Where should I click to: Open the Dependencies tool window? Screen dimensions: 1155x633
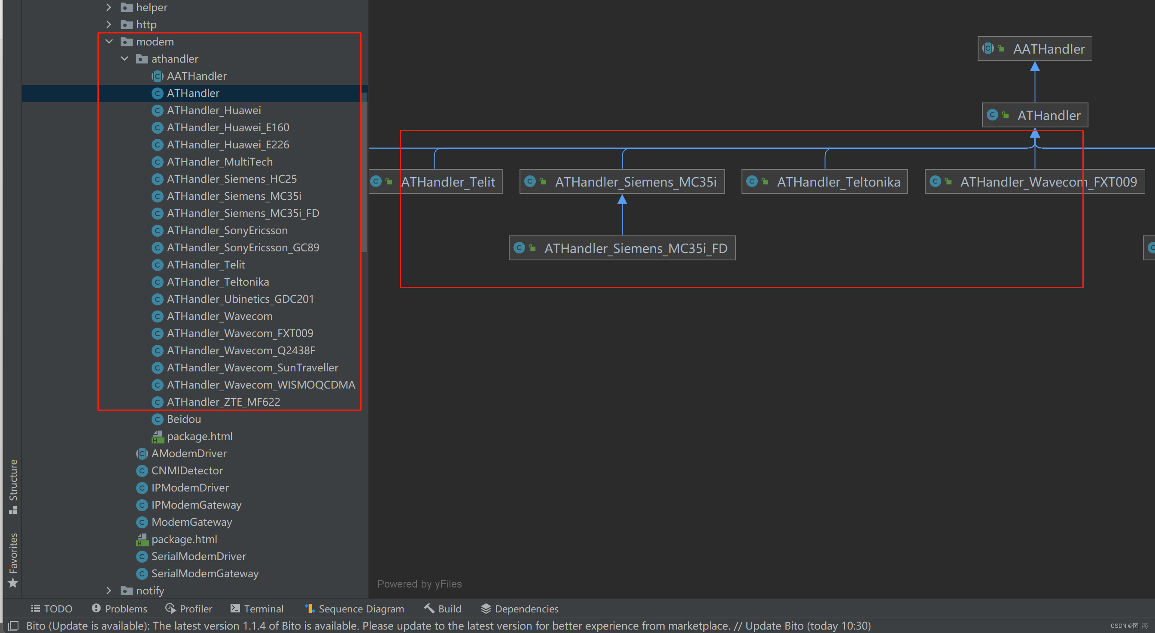(x=520, y=609)
